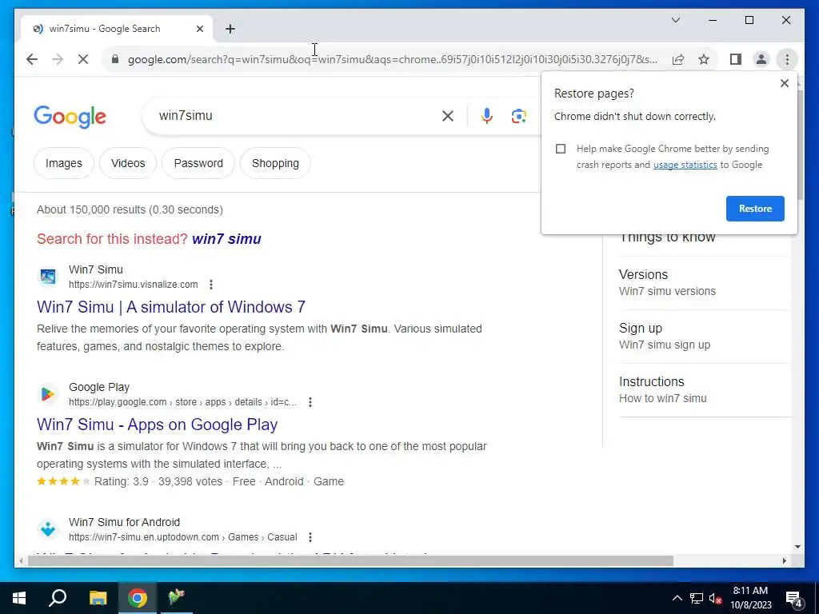The image size is (819, 614).
Task: Click the Restore button
Action: pyautogui.click(x=755, y=209)
